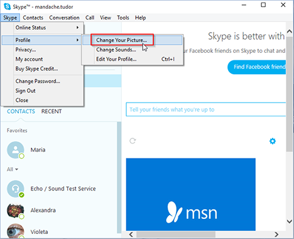The height and width of the screenshot is (239, 294).
Task: Click the Skype logo in title bar
Action: [8, 7]
